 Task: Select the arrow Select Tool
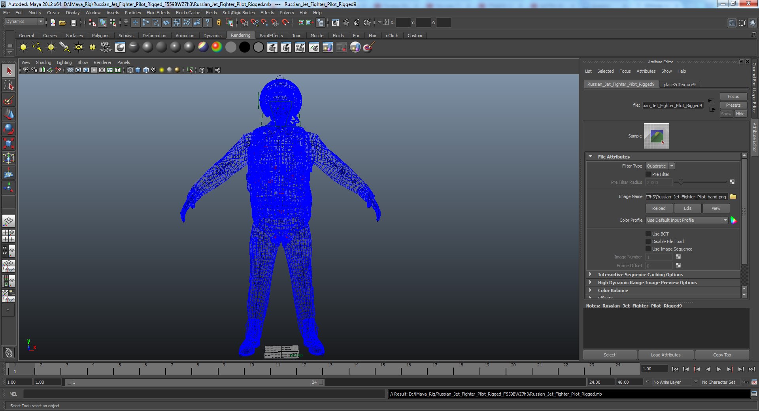click(x=9, y=71)
